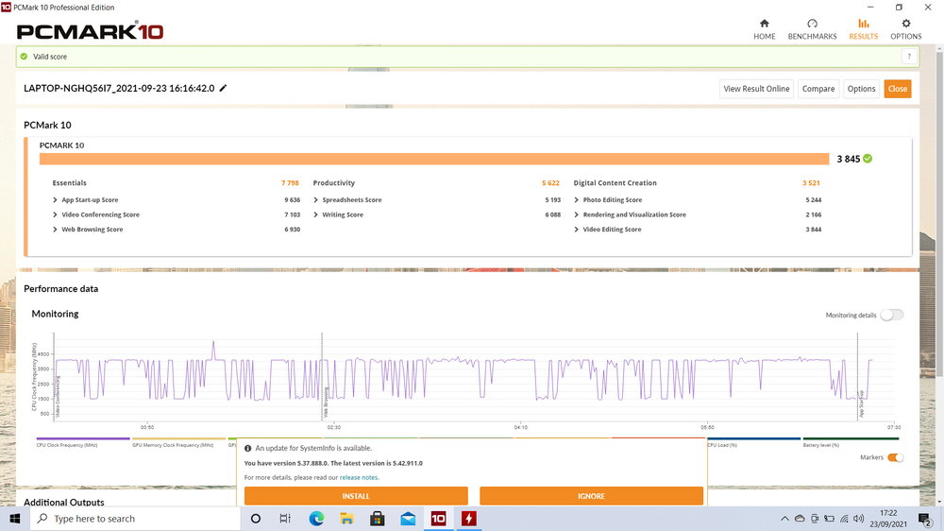Click View Result Online button
The width and height of the screenshot is (944, 531).
[x=756, y=89]
